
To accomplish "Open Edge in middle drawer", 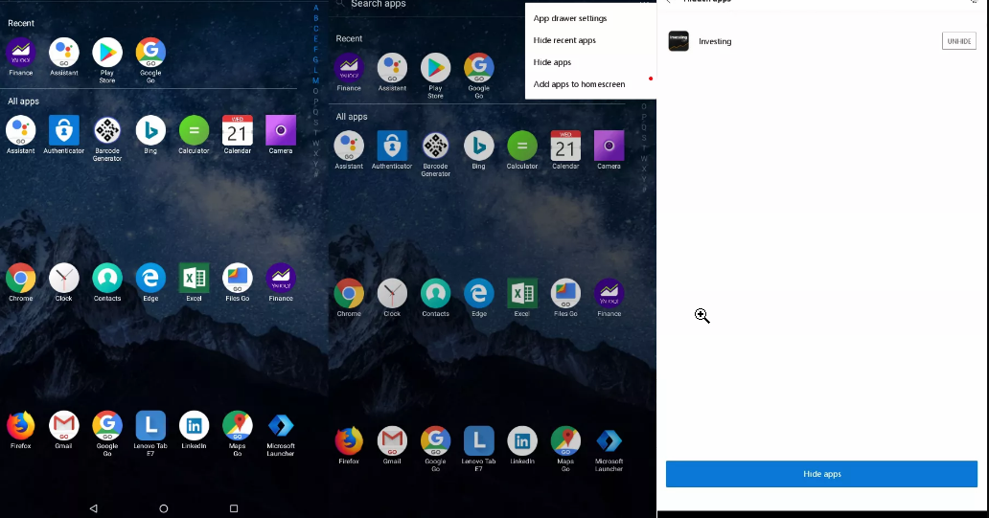I will coord(479,293).
